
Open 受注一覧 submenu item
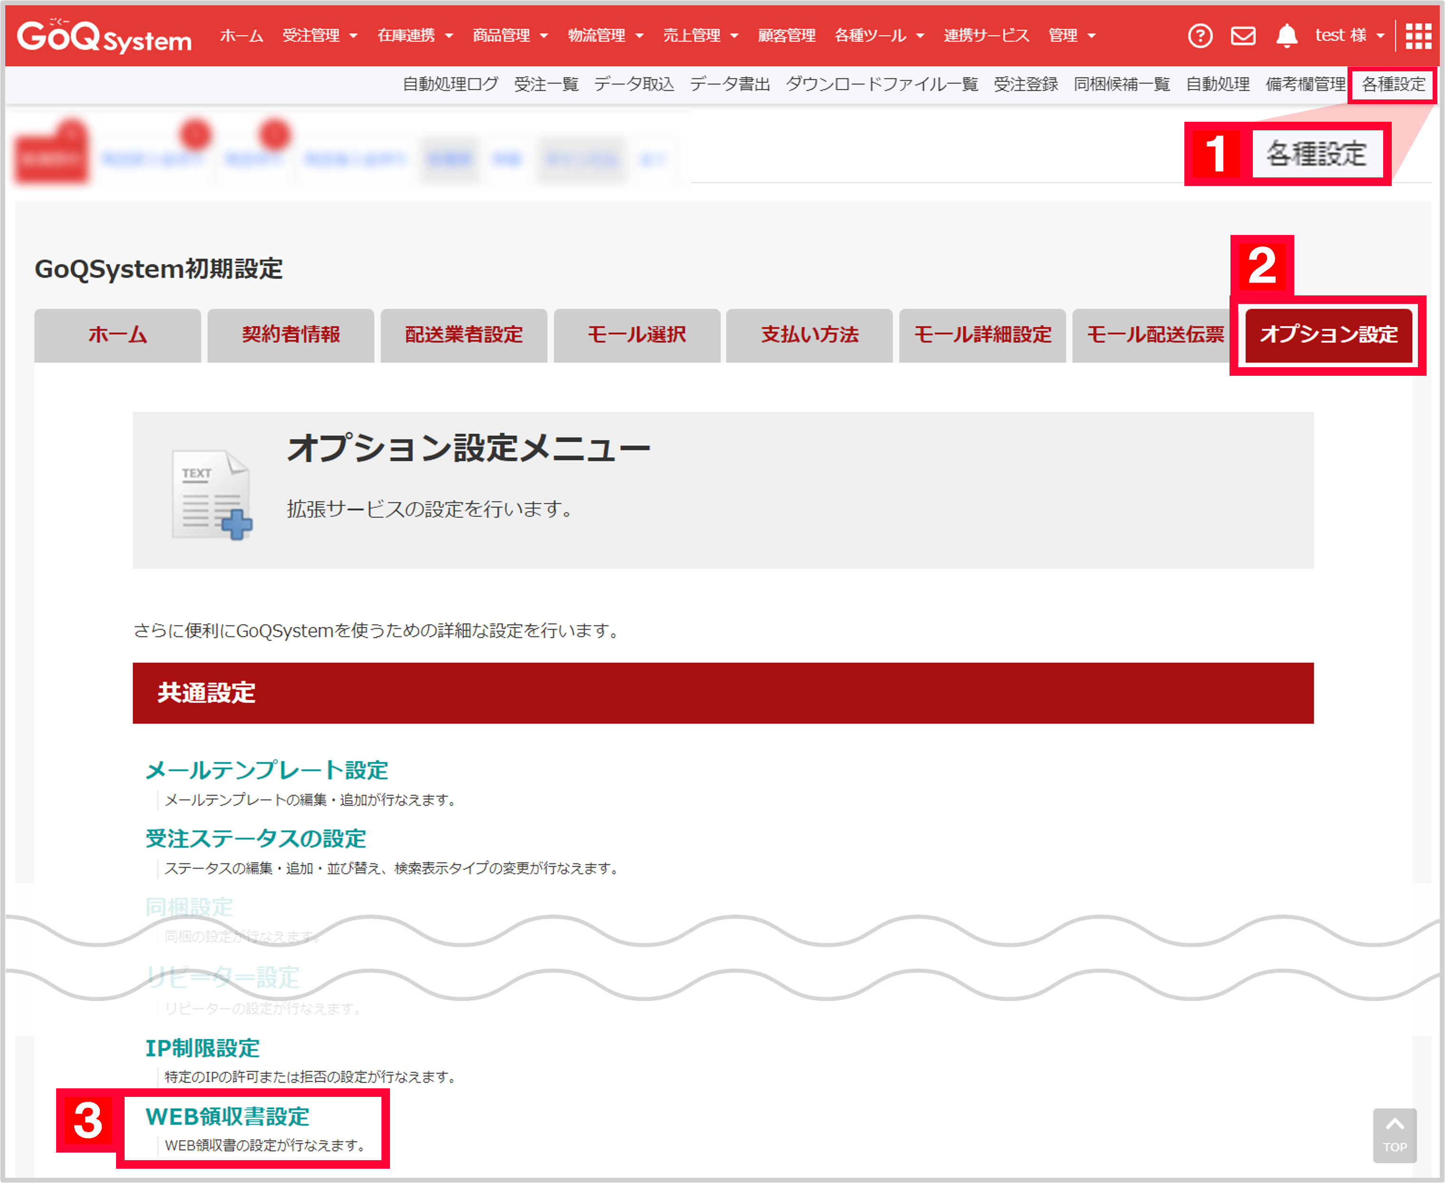pyautogui.click(x=546, y=85)
